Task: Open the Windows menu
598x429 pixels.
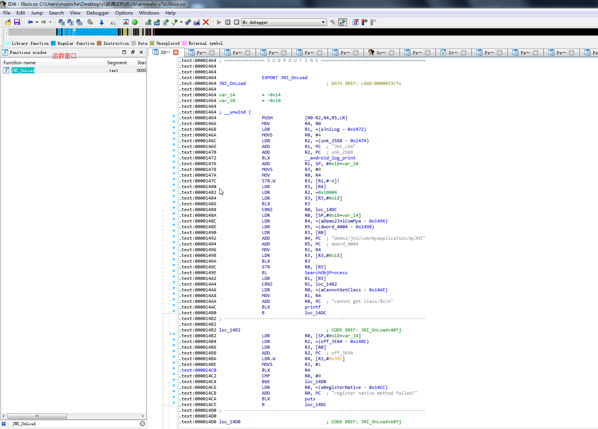Action: (149, 13)
